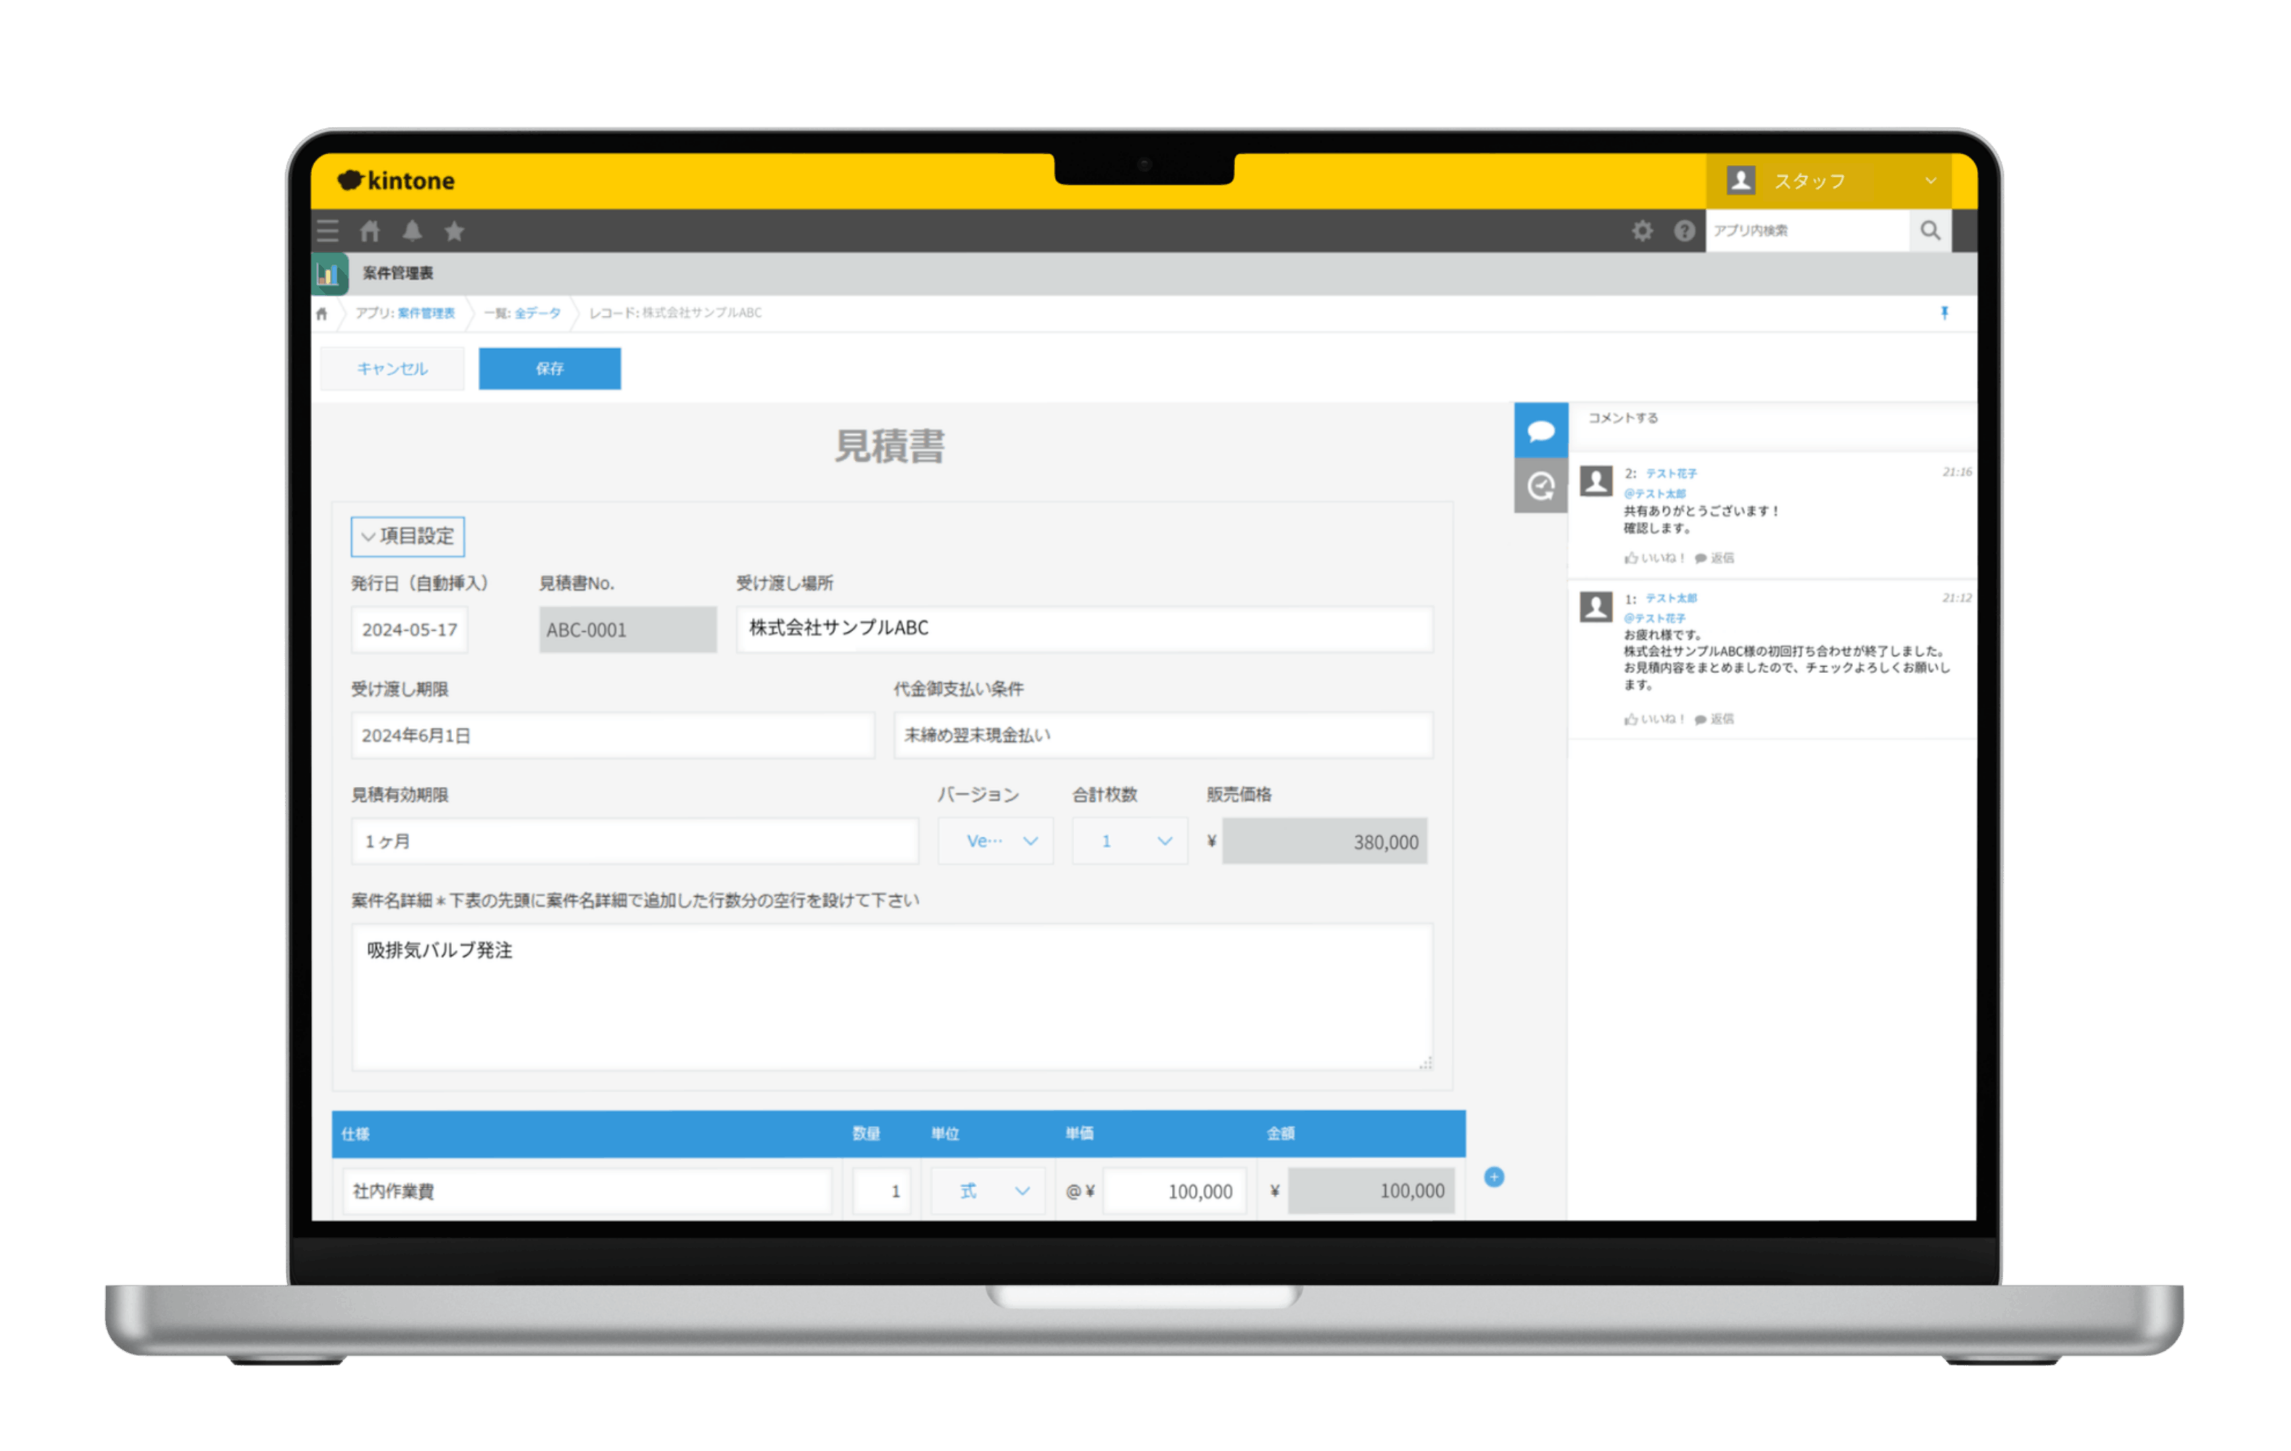Screen dimensions: 2291x1451
Task: Open the 単位 dropdown showing 式
Action: tap(988, 1190)
